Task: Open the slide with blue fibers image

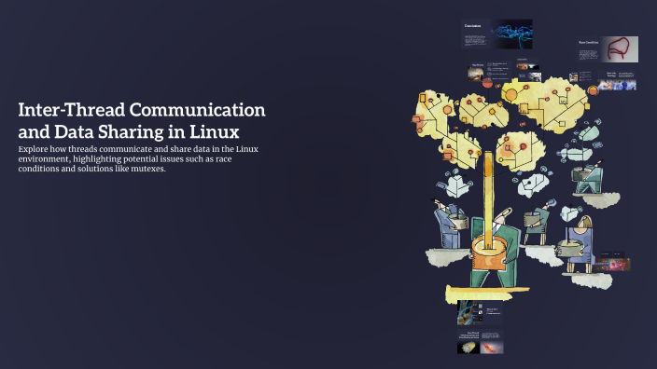Action: [481, 312]
